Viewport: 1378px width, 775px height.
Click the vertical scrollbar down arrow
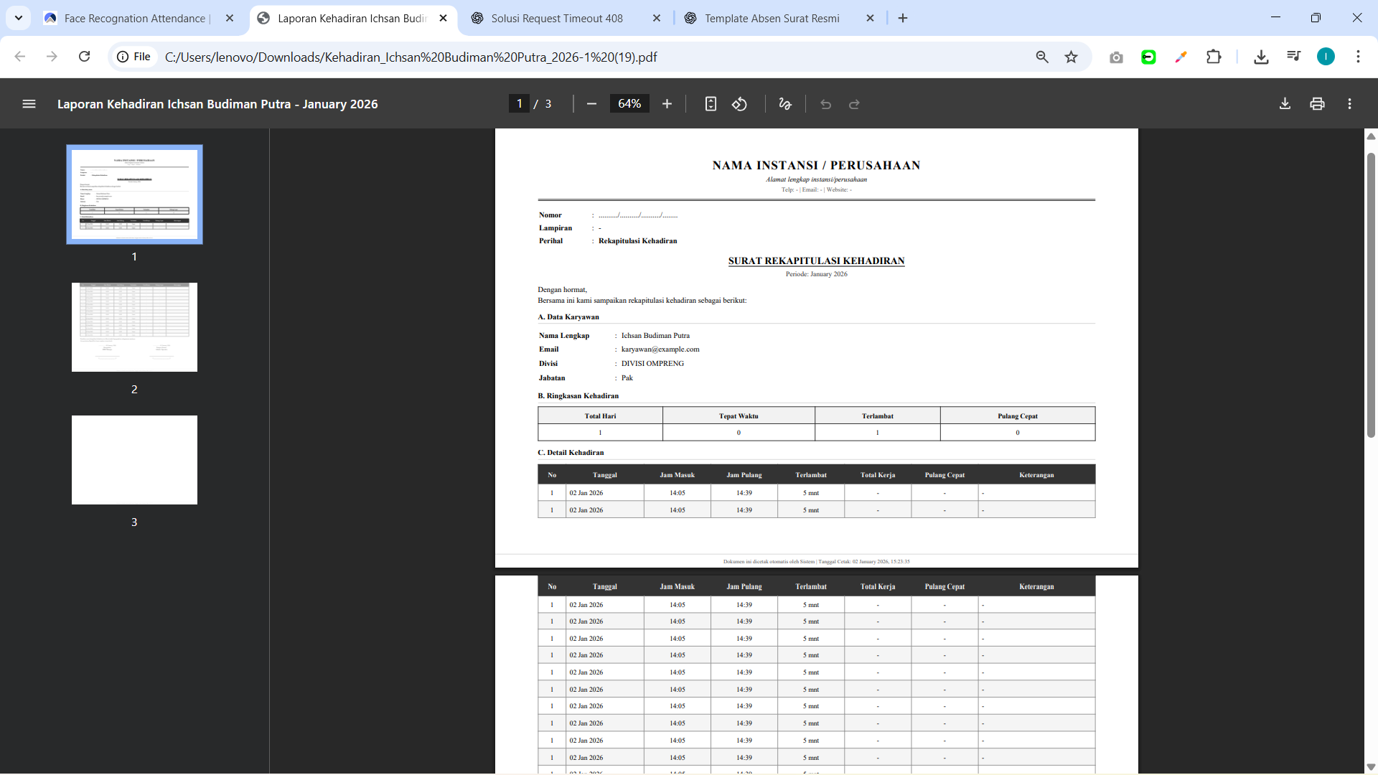[1371, 767]
